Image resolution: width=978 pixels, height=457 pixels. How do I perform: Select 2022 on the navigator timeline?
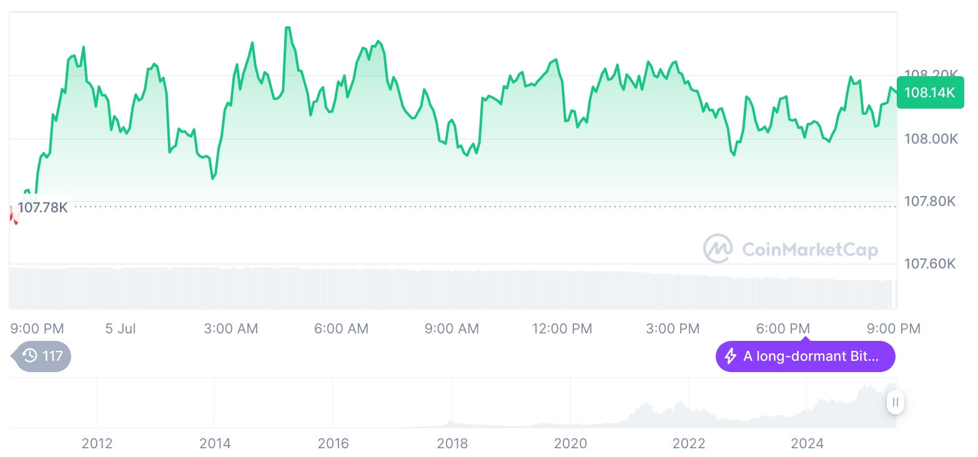[x=688, y=443]
